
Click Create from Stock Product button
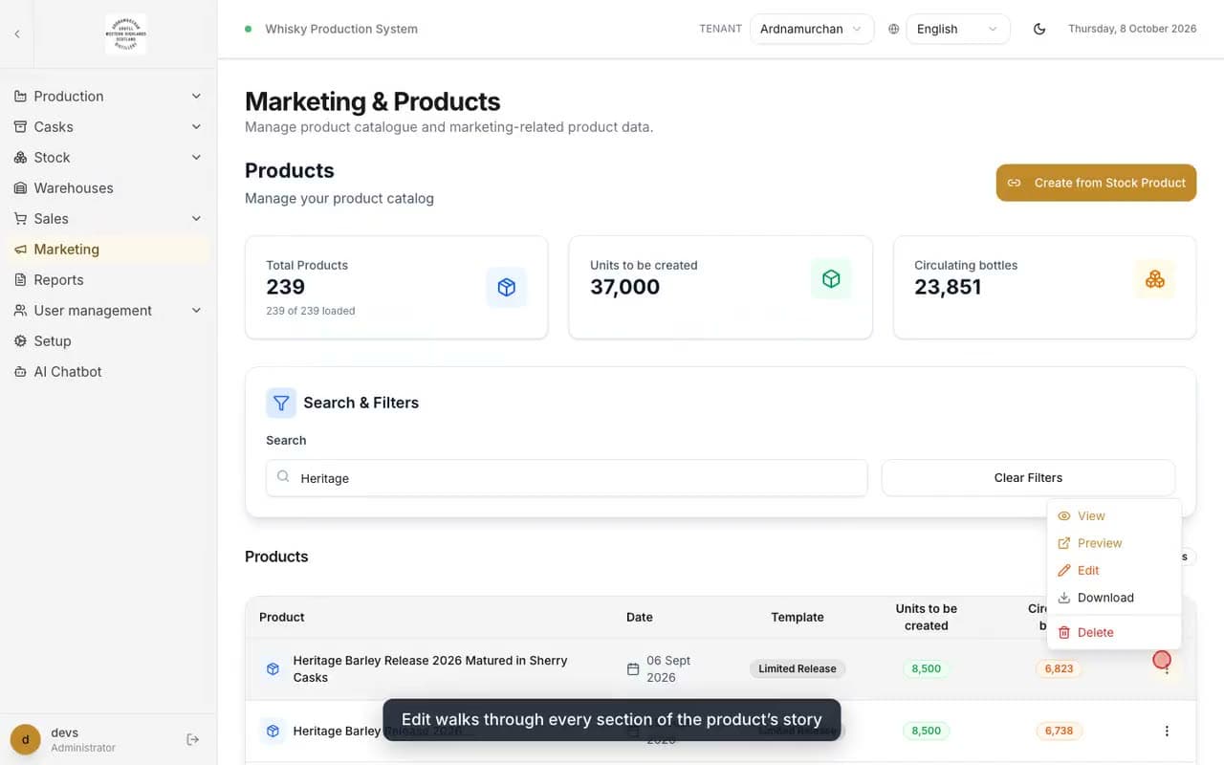(x=1096, y=183)
